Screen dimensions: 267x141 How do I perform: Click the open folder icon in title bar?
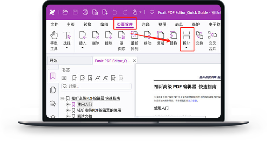point(65,12)
